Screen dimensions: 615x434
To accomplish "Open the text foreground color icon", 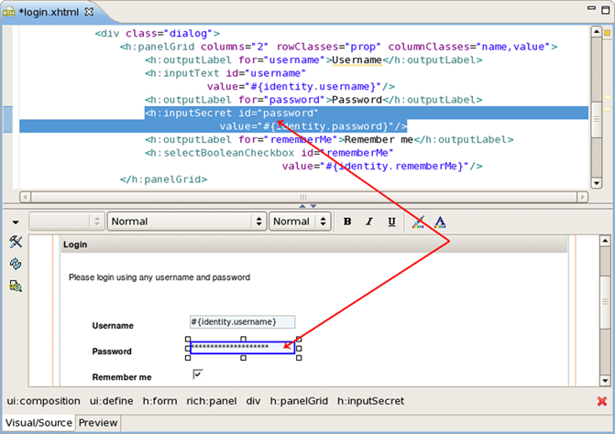I will [440, 222].
